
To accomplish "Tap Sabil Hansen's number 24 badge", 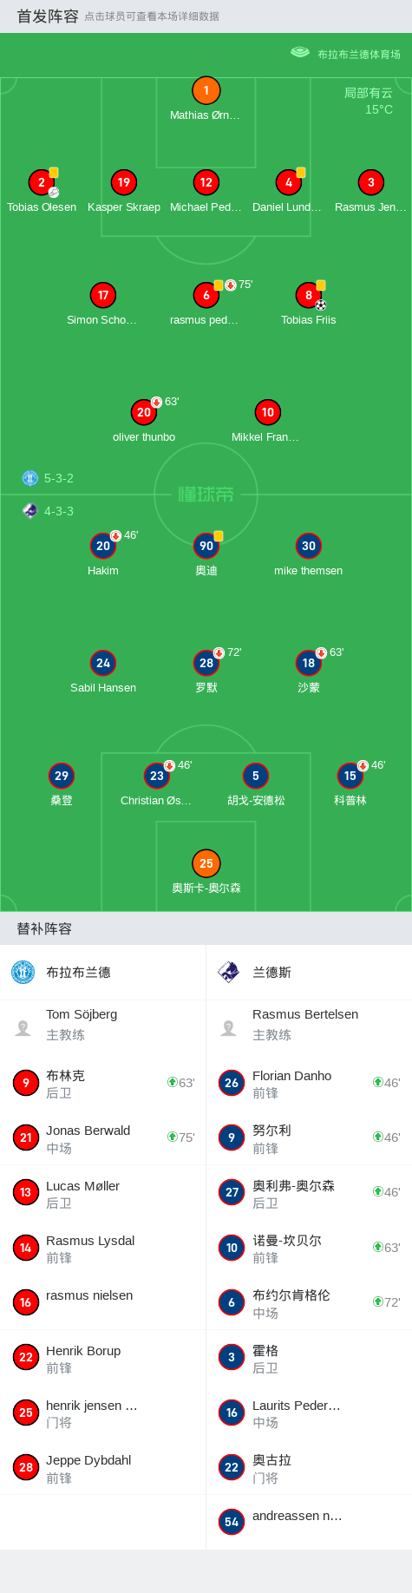I will pos(103,663).
